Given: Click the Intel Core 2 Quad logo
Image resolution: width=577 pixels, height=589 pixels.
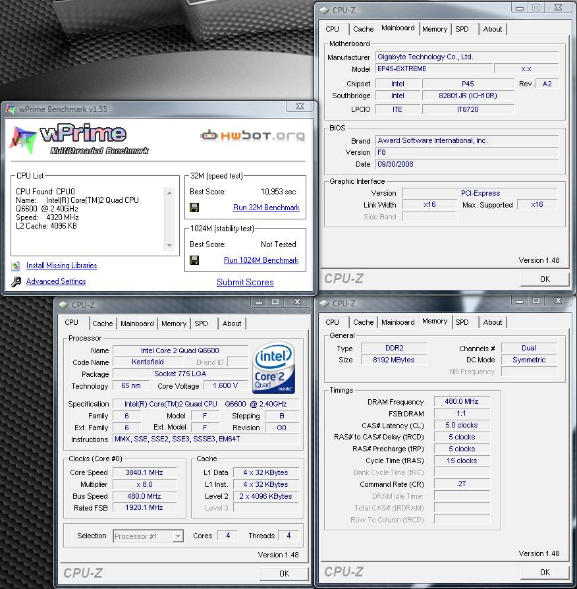Looking at the screenshot, I should tap(274, 368).
